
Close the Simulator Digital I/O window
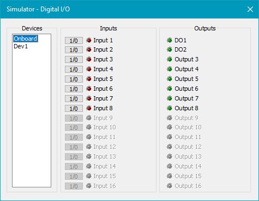tap(250, 9)
